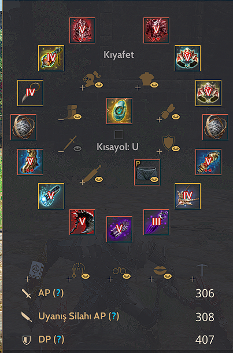Screen dimensions: 233x353
Task: Click the pickaxe lifeskill tool slot
Action: click(x=202, y=270)
